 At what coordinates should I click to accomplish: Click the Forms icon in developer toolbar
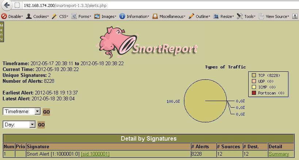[x=74, y=16]
